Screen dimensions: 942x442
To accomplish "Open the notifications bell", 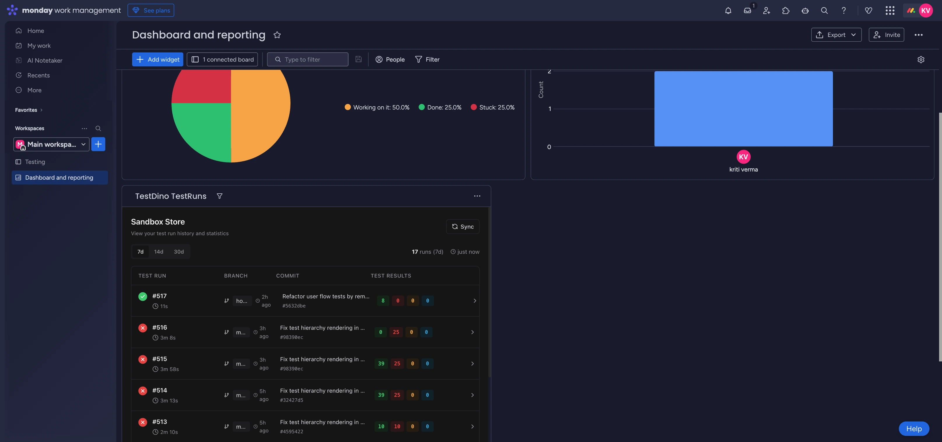I will [x=728, y=10].
